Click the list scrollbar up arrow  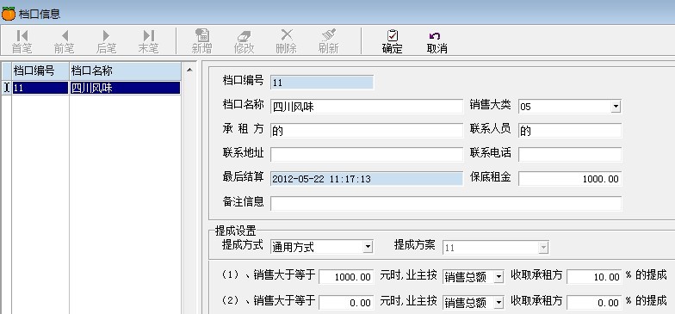coord(189,70)
